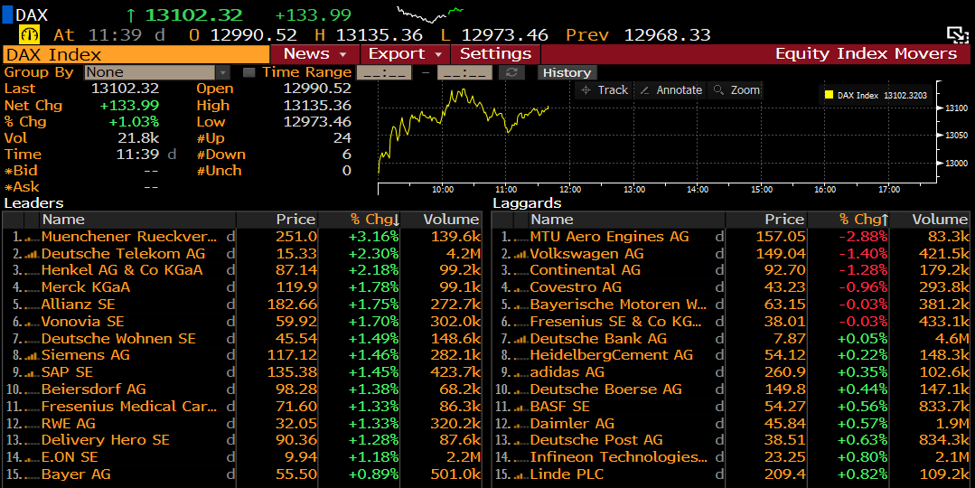Screen dimensions: 975x488
Task: Click the volume bar icon beside E.ON SE
Action: point(31,458)
